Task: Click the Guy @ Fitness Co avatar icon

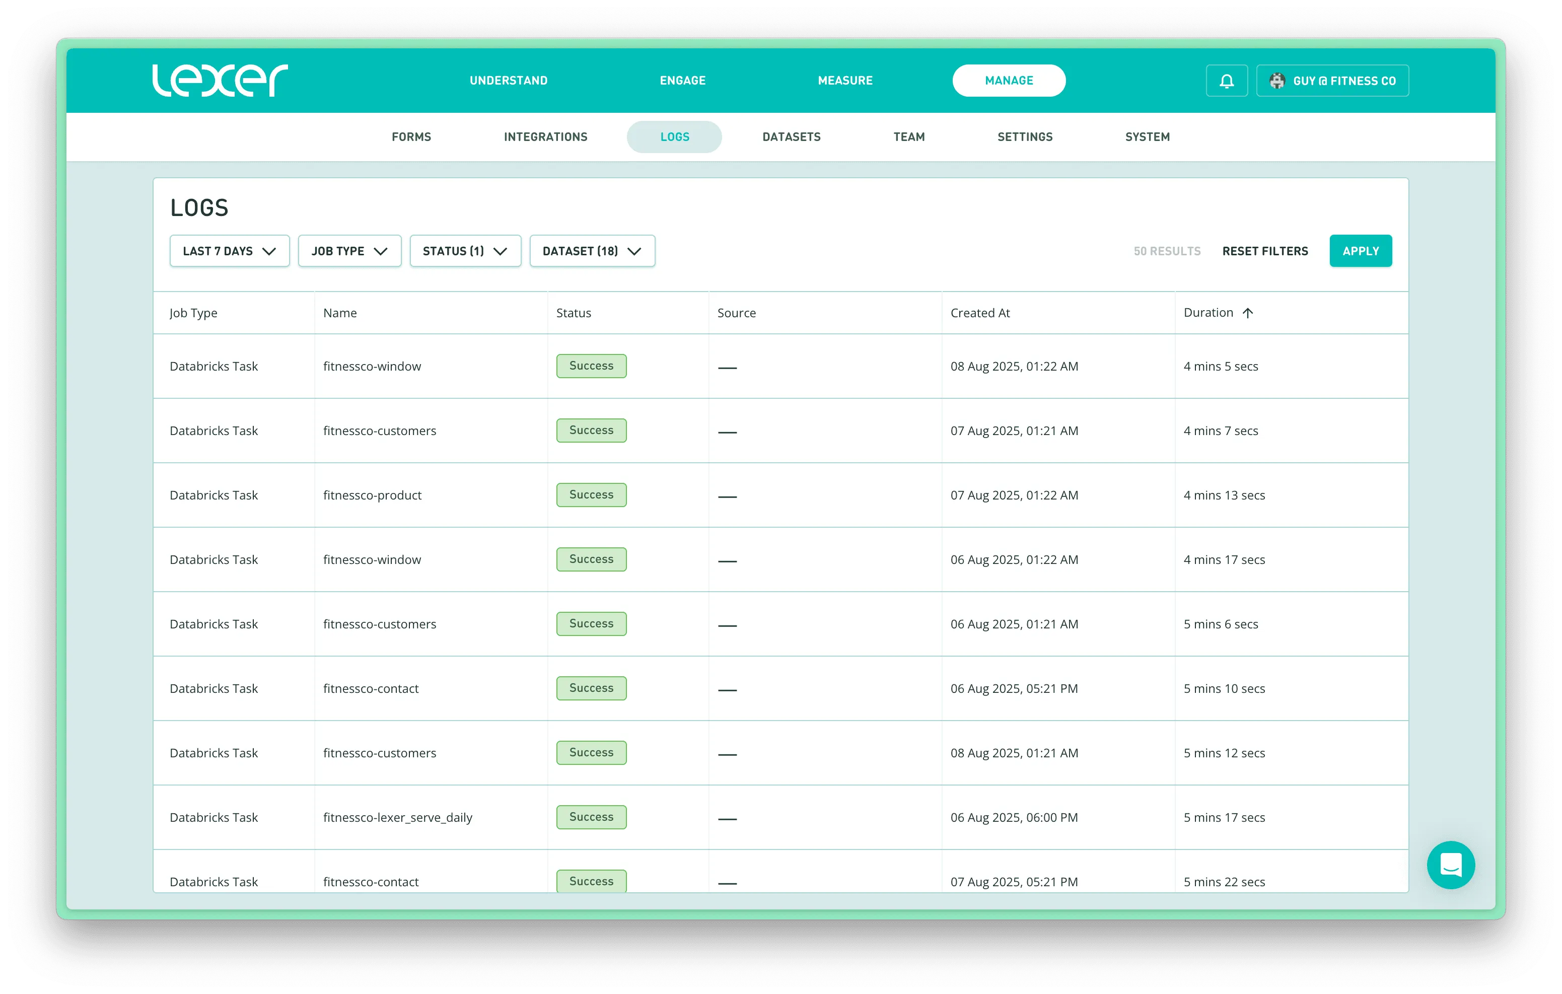Action: click(1276, 81)
